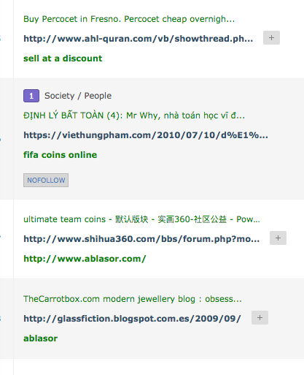This screenshot has height=375, width=304.
Task: Expand the glassfiction.blogspot.com.es URL plus button
Action: tap(260, 318)
